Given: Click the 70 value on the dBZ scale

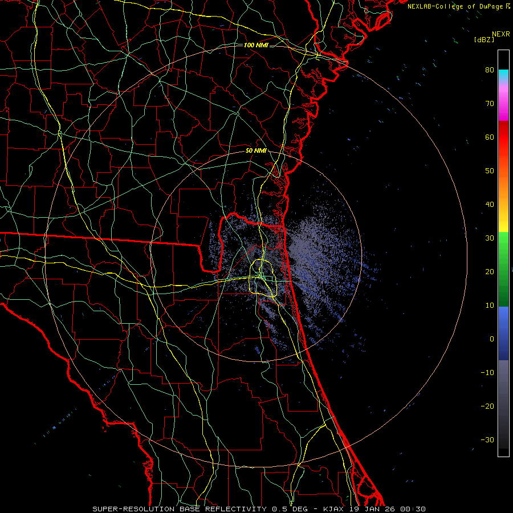Looking at the screenshot, I should pos(490,104).
